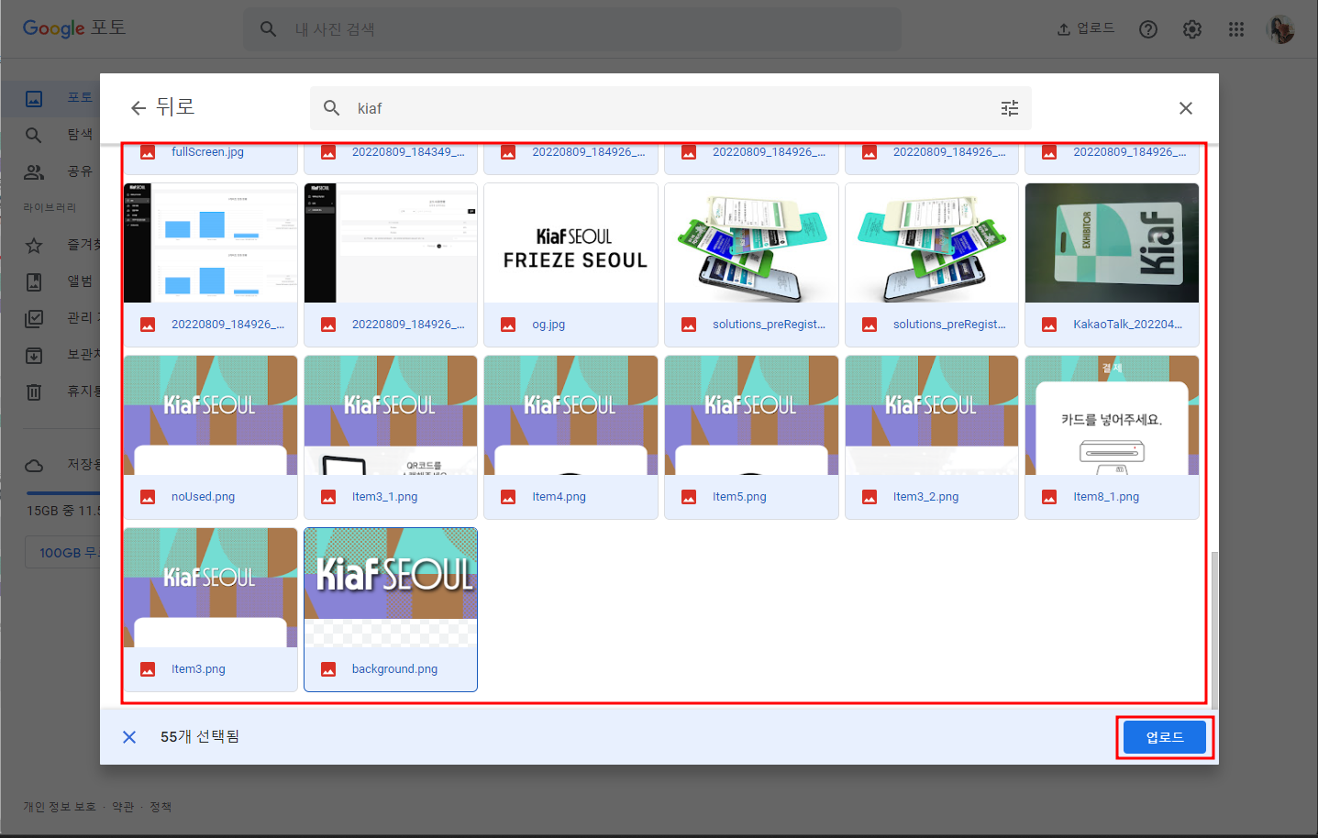The width and height of the screenshot is (1318, 838).
Task: Click image icon beside Item8_1.png
Action: [1049, 497]
